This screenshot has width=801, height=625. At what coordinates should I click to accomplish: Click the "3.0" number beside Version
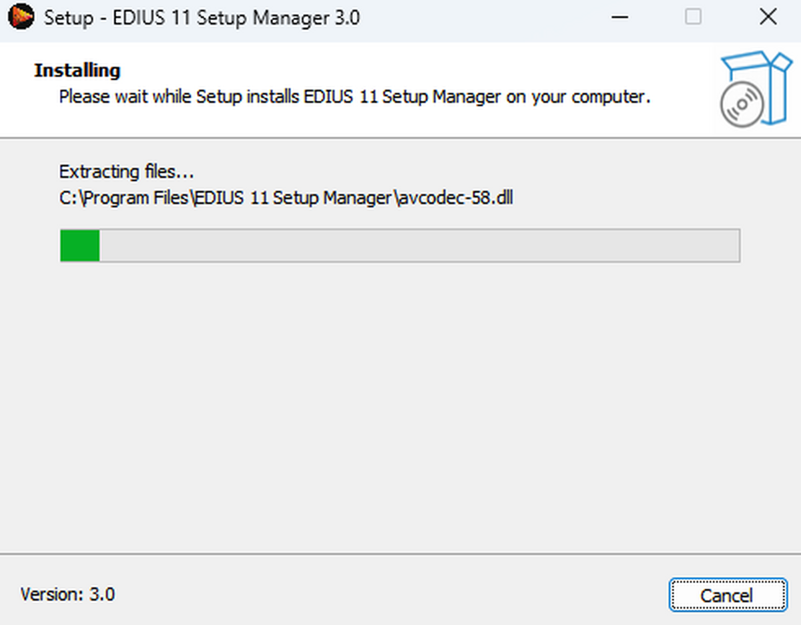point(102,594)
